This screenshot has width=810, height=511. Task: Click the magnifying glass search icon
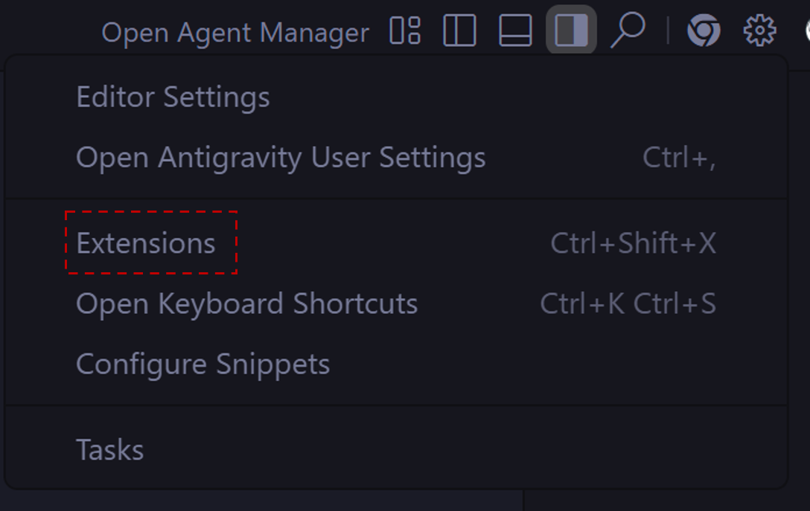coord(627,30)
